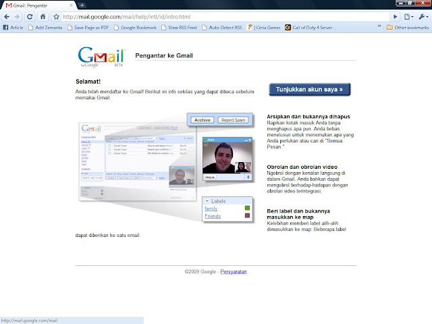This screenshot has width=432, height=324.
Task: Open the Auto-Detect RSS bookmark
Action: click(x=222, y=28)
